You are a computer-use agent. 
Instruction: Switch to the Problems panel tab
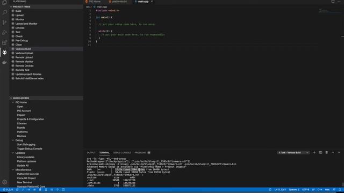[x=140, y=152]
